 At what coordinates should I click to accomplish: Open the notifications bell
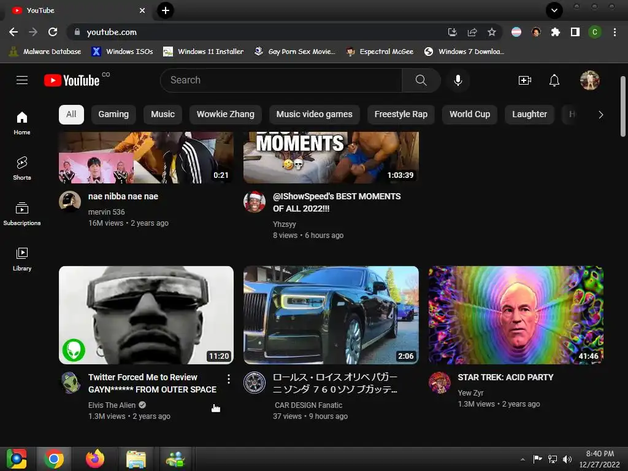coord(554,80)
